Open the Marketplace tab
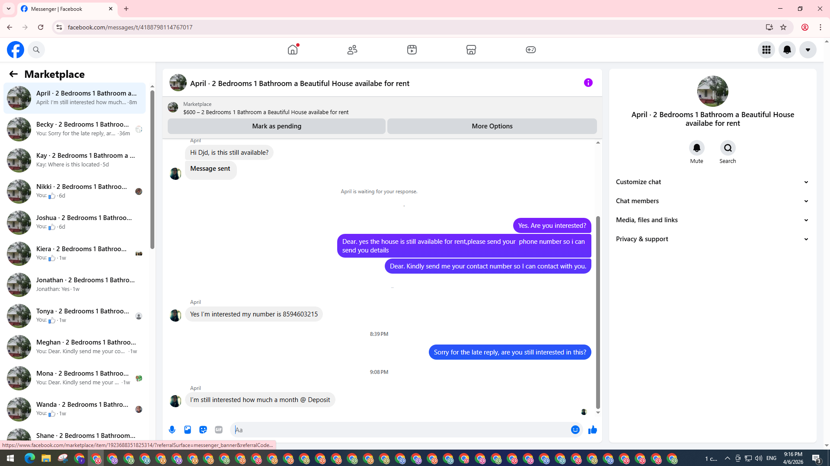 click(x=471, y=50)
